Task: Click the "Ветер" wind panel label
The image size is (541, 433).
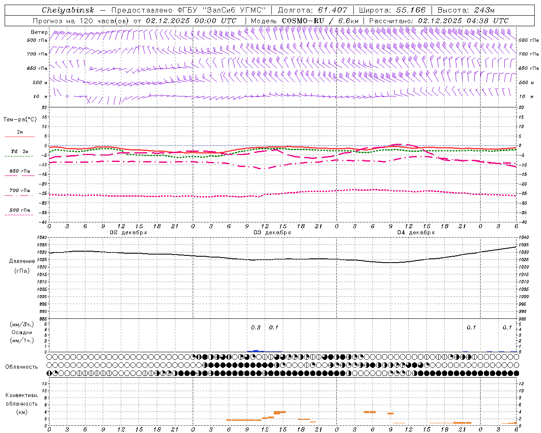Action: 39,32
